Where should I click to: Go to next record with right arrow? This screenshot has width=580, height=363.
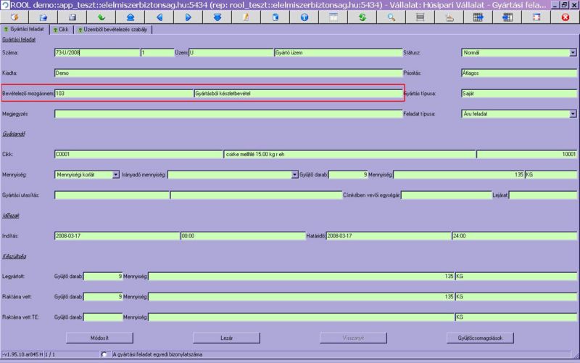click(x=188, y=17)
